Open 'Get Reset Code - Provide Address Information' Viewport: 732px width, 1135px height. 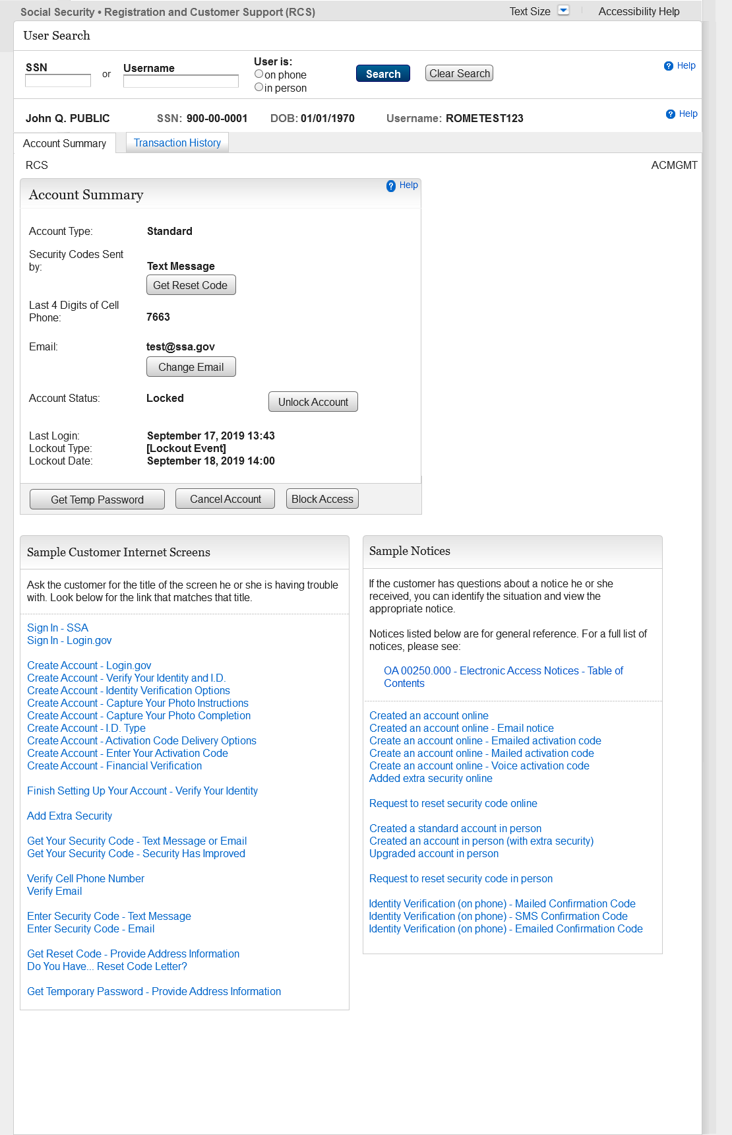(x=133, y=954)
